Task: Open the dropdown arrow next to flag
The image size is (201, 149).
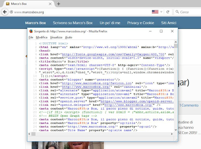Action: pos(161,12)
